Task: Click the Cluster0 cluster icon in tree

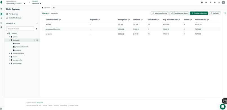Action: click(x=9, y=33)
